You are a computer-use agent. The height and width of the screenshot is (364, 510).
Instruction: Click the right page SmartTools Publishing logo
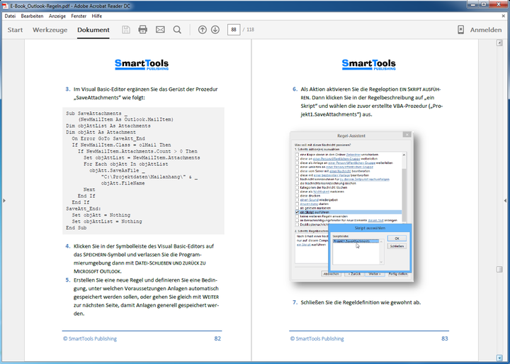click(369, 65)
